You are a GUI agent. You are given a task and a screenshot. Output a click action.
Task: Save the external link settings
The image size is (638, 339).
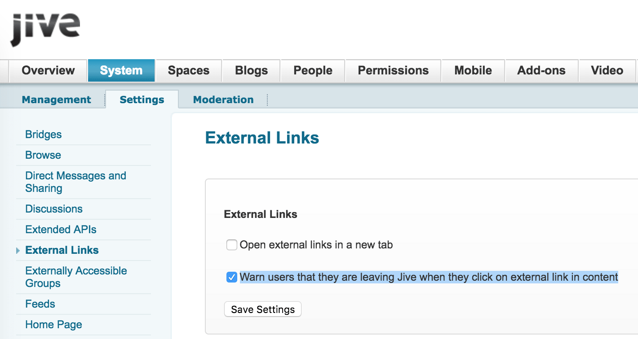coord(263,309)
